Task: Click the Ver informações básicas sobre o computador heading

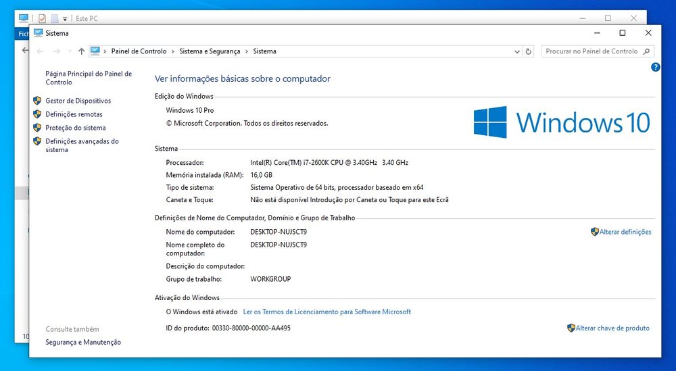Action: 243,79
